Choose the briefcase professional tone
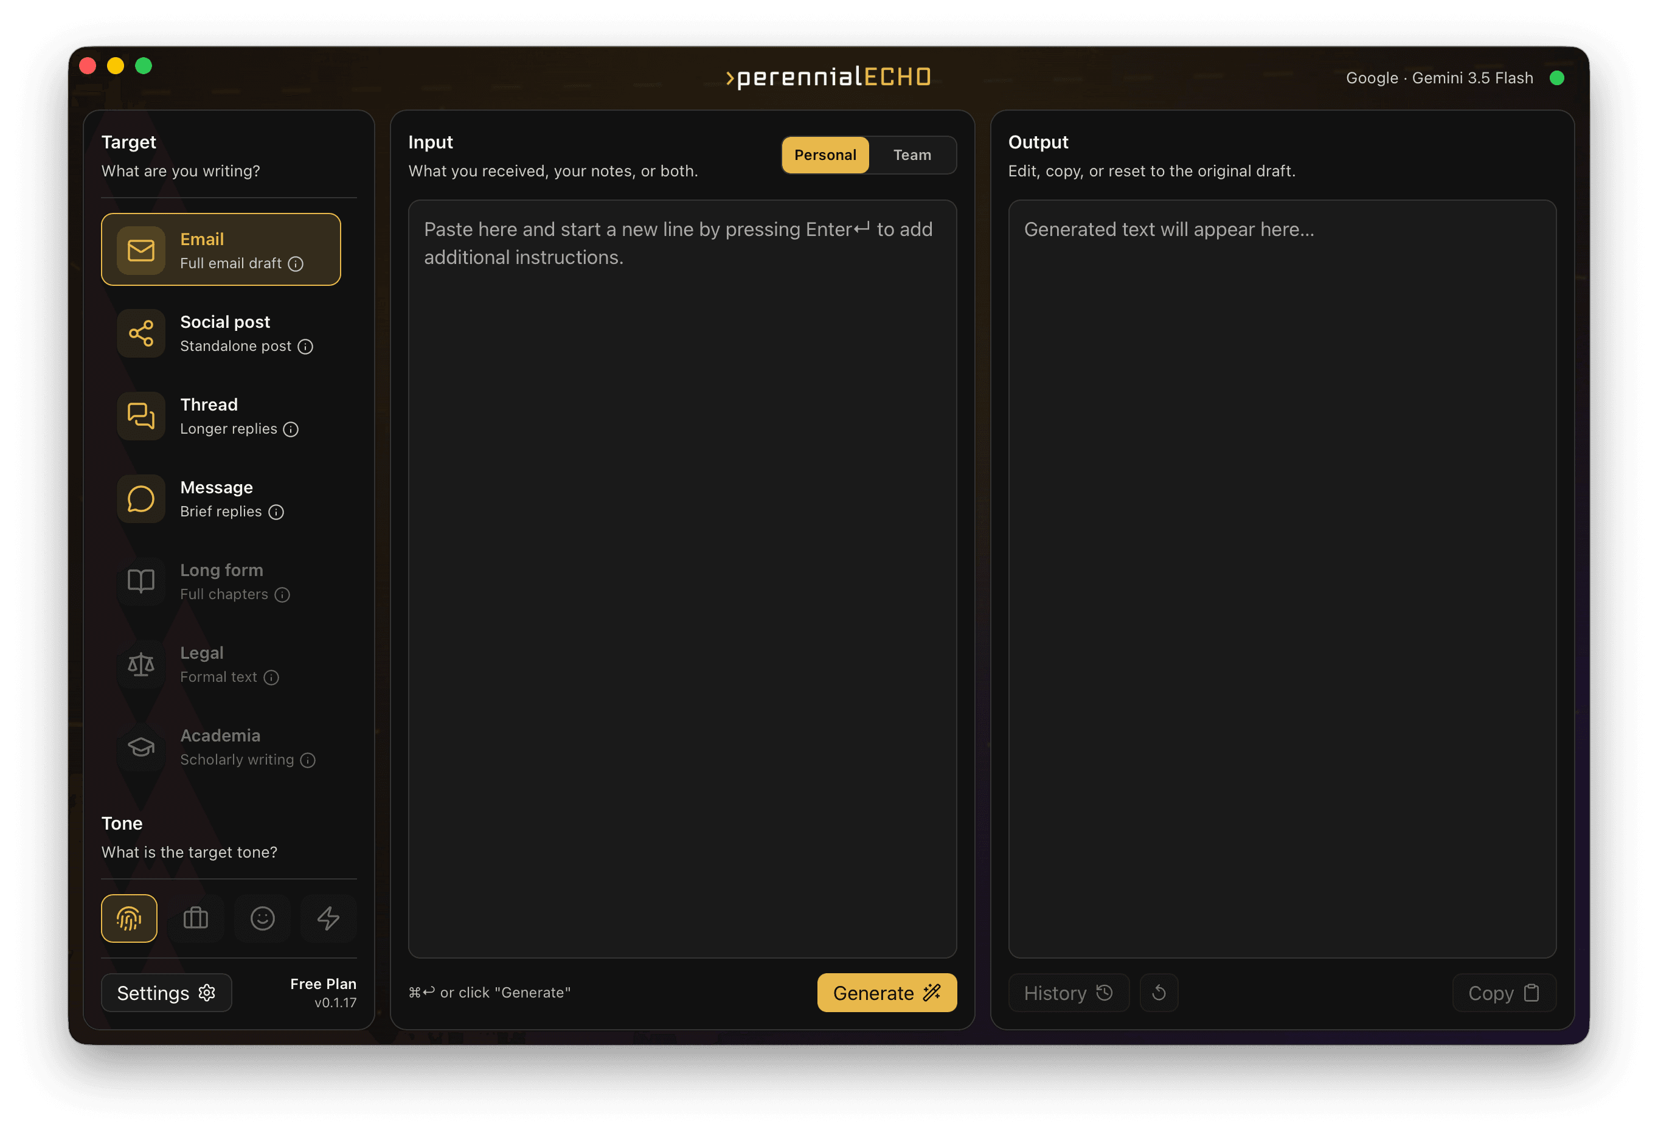 (x=195, y=918)
